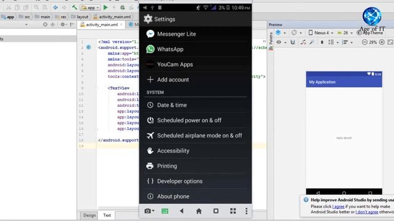Switch to the Text tab

point(107,215)
